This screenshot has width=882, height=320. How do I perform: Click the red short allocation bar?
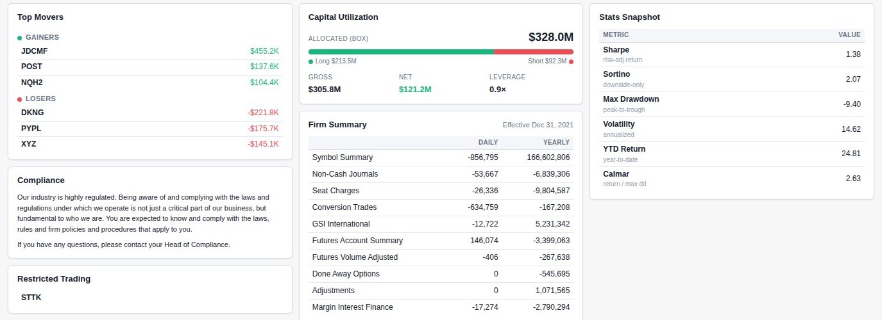pyautogui.click(x=534, y=52)
